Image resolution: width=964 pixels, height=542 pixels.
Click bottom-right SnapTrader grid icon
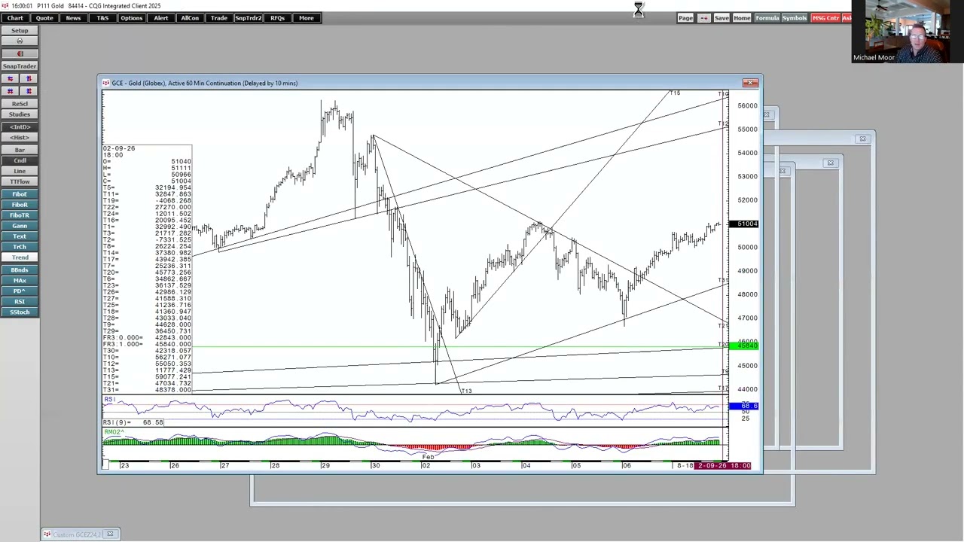(29, 91)
